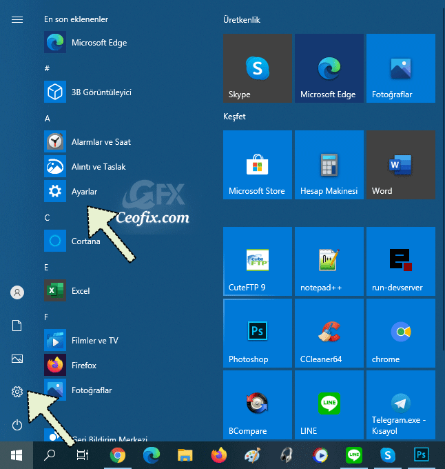
Task: Open Pictures icon in left sidebar
Action: pyautogui.click(x=17, y=359)
